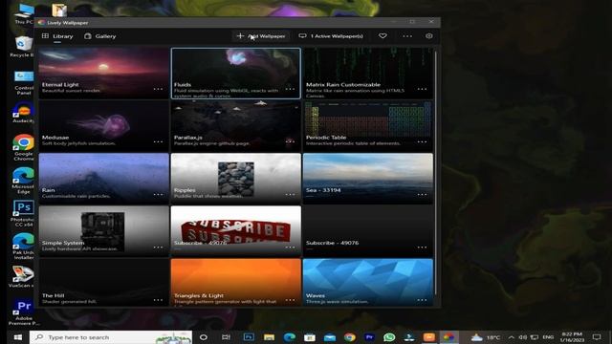Screen dimensions: 612x344
Task: Open Pak Urdu Installer desktop shortcut
Action: click(x=23, y=247)
